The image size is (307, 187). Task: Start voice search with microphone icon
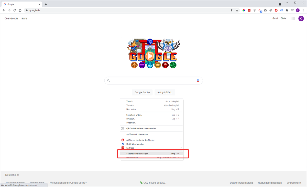pos(198,81)
